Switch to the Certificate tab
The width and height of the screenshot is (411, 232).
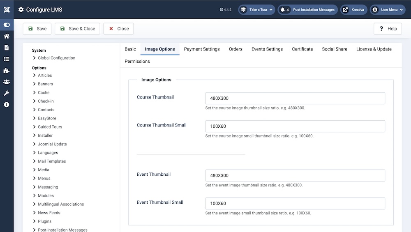(302, 49)
